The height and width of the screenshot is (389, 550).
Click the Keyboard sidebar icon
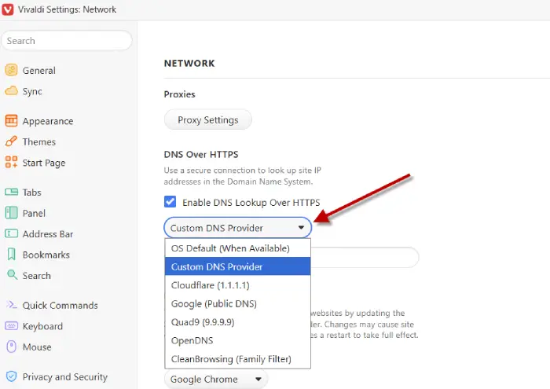pyautogui.click(x=11, y=326)
